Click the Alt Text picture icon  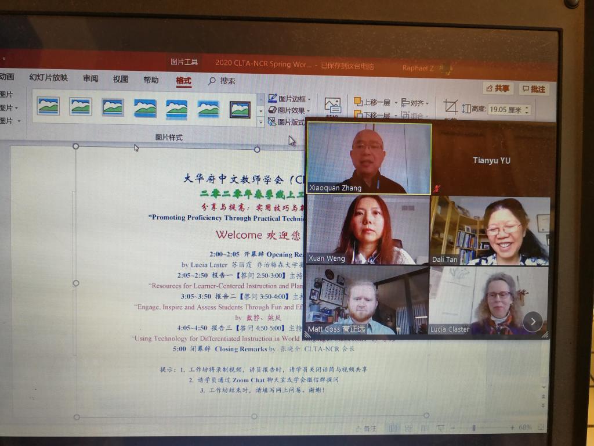click(x=332, y=105)
